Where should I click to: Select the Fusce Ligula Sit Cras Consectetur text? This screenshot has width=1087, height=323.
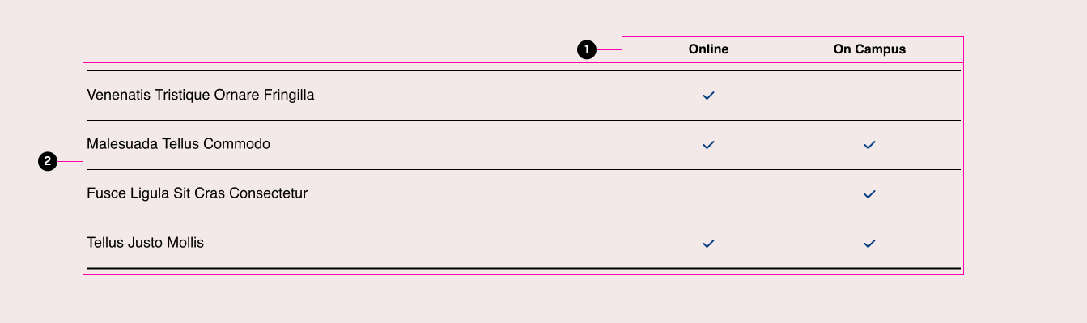point(197,193)
